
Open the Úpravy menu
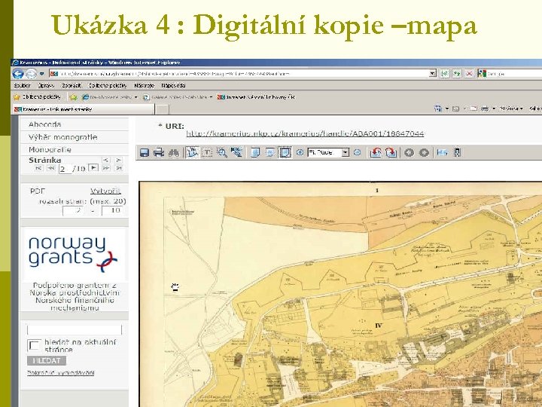pos(46,85)
